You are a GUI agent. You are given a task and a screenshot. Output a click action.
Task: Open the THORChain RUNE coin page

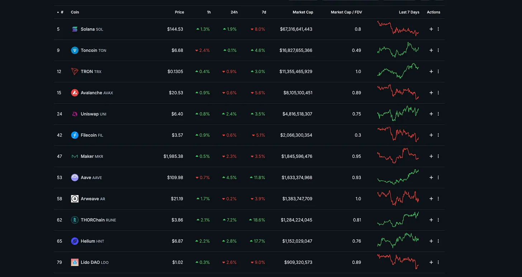click(98, 220)
